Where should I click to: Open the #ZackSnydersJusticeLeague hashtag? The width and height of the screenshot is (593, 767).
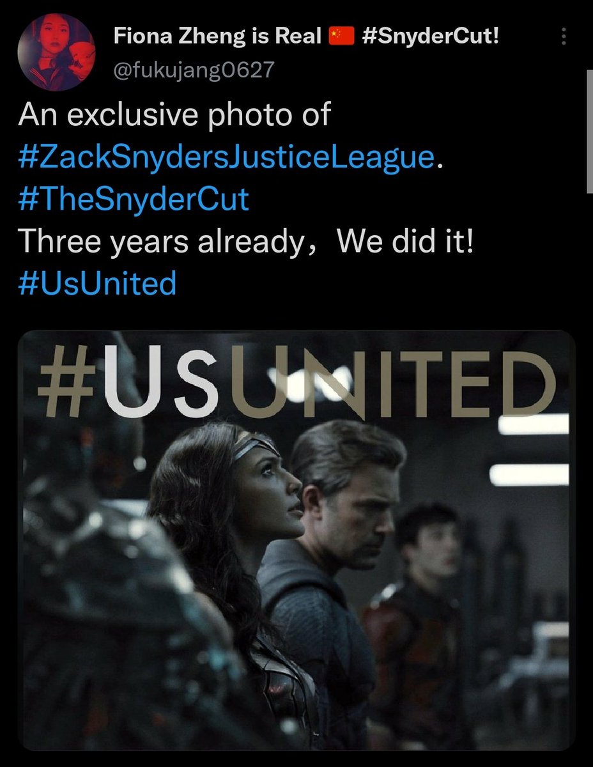226,157
